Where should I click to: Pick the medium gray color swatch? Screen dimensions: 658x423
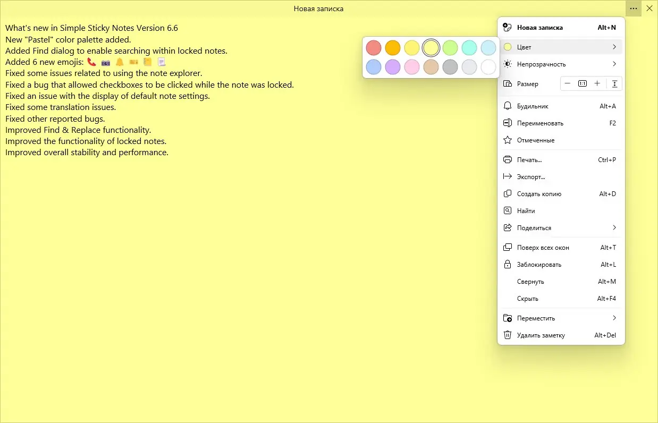pyautogui.click(x=450, y=67)
